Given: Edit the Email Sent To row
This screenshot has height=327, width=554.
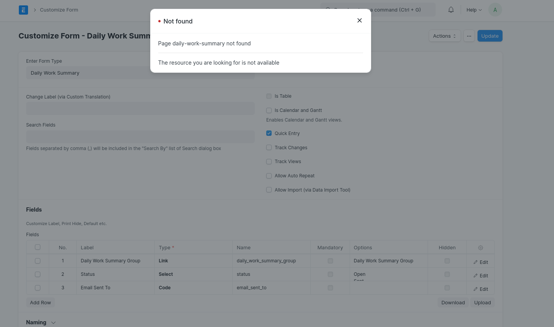Looking at the screenshot, I should point(481,289).
